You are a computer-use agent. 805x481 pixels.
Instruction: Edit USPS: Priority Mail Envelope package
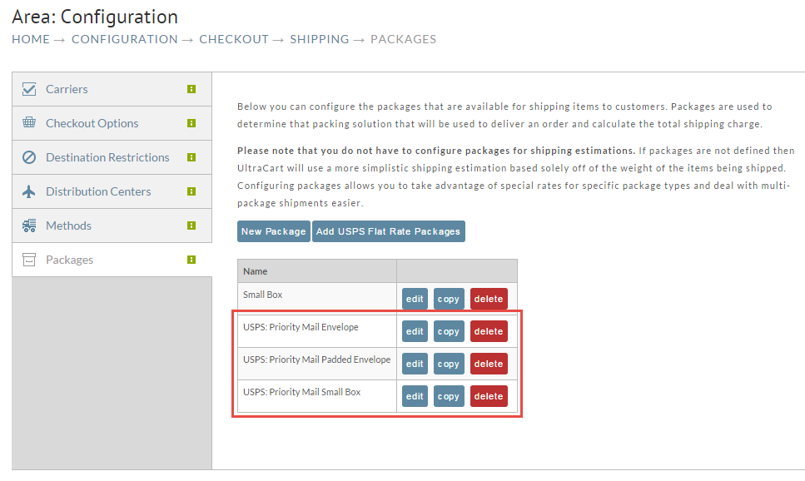click(415, 331)
